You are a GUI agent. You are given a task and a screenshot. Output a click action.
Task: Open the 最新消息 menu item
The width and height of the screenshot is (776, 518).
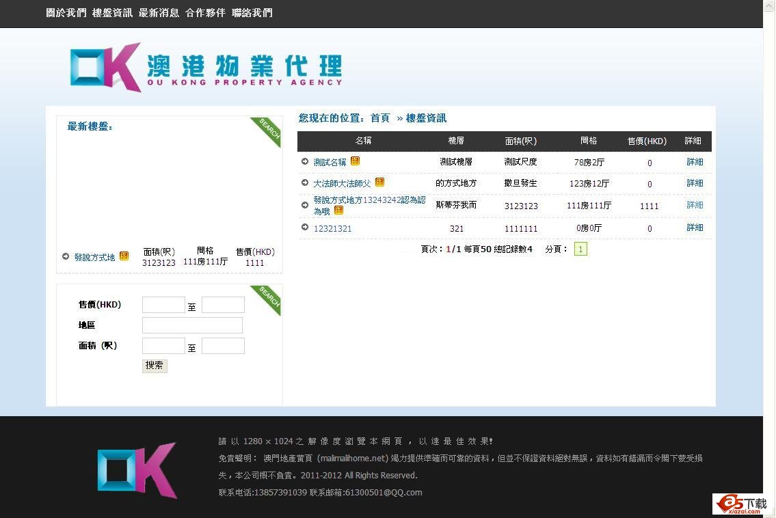click(x=159, y=13)
